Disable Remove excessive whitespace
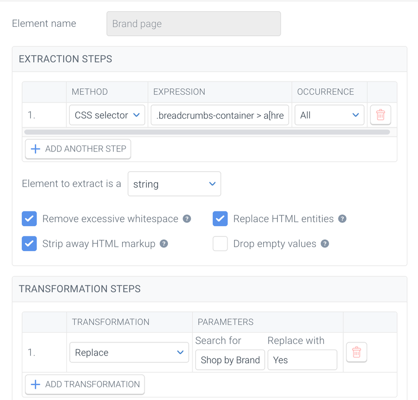Viewport: 418px width, 400px height. (x=29, y=219)
